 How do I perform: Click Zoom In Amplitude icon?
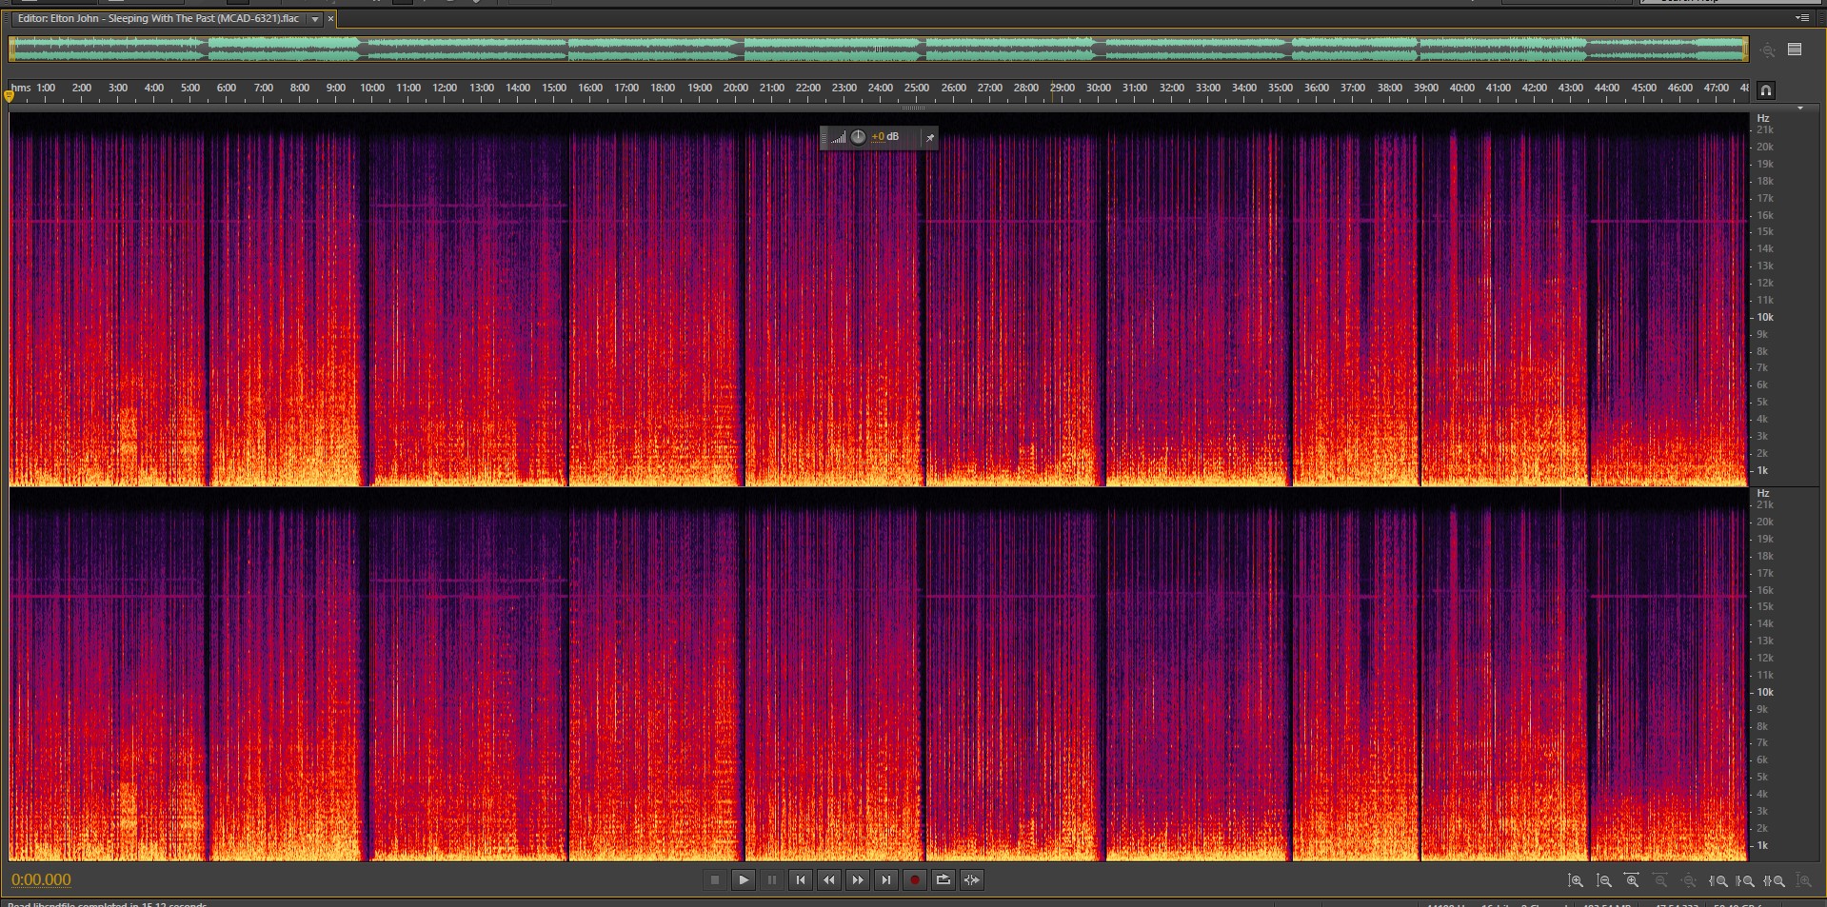click(x=1576, y=881)
